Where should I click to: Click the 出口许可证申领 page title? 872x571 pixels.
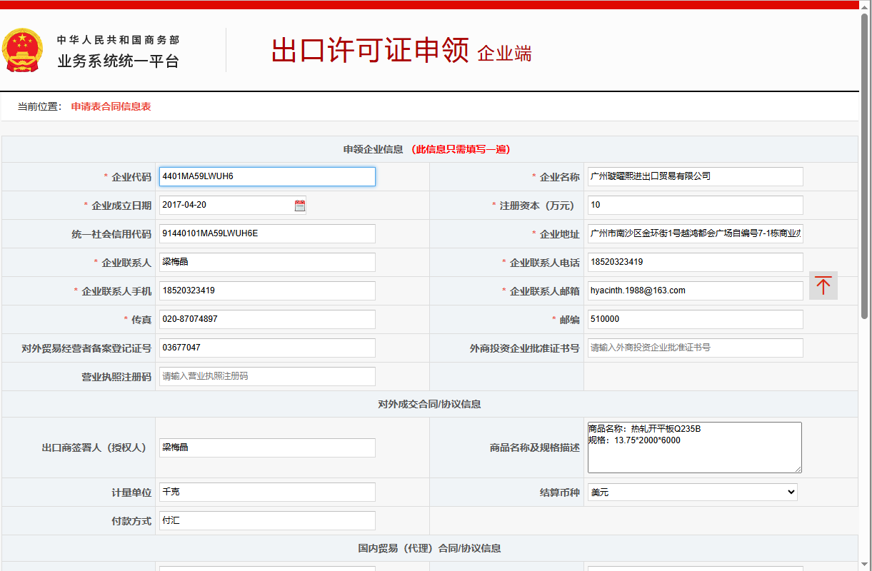[x=370, y=51]
